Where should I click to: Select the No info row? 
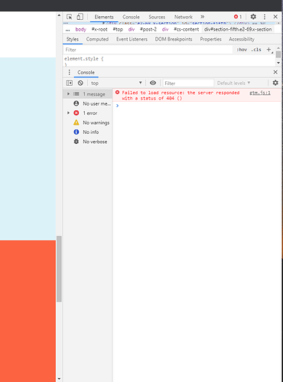click(x=87, y=132)
